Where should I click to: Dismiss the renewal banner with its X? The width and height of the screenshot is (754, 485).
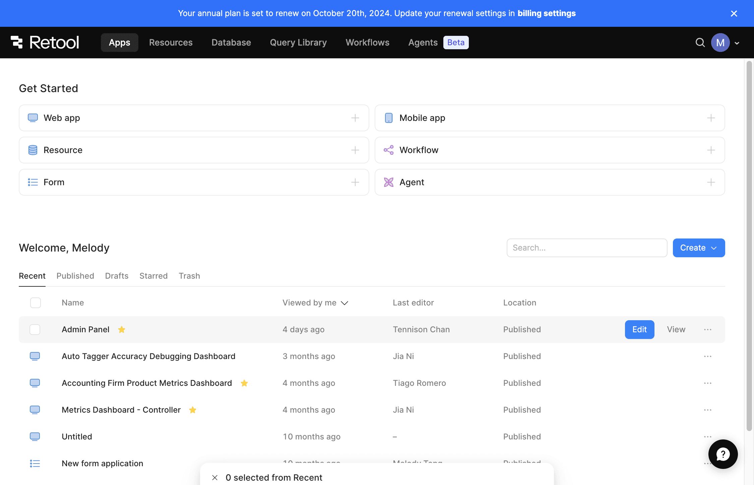coord(734,13)
